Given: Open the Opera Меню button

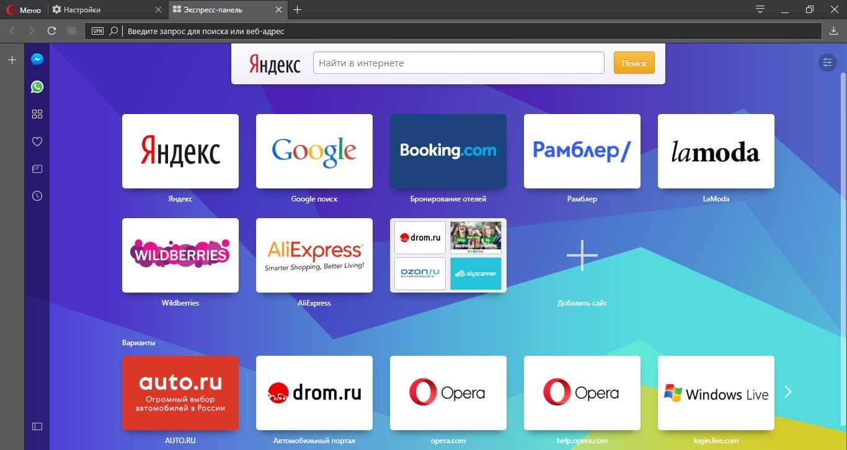Looking at the screenshot, I should pos(24,10).
